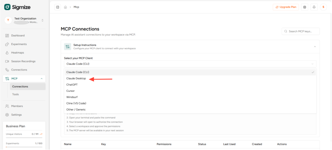The image size is (332, 150).
Task: Click the MCP icon in sidebar
Action: pyautogui.click(x=7, y=79)
